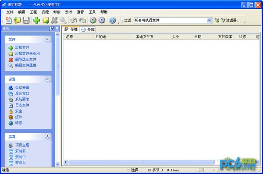Collapse the 设置 task group
The width and height of the screenshot is (263, 174).
click(47, 79)
